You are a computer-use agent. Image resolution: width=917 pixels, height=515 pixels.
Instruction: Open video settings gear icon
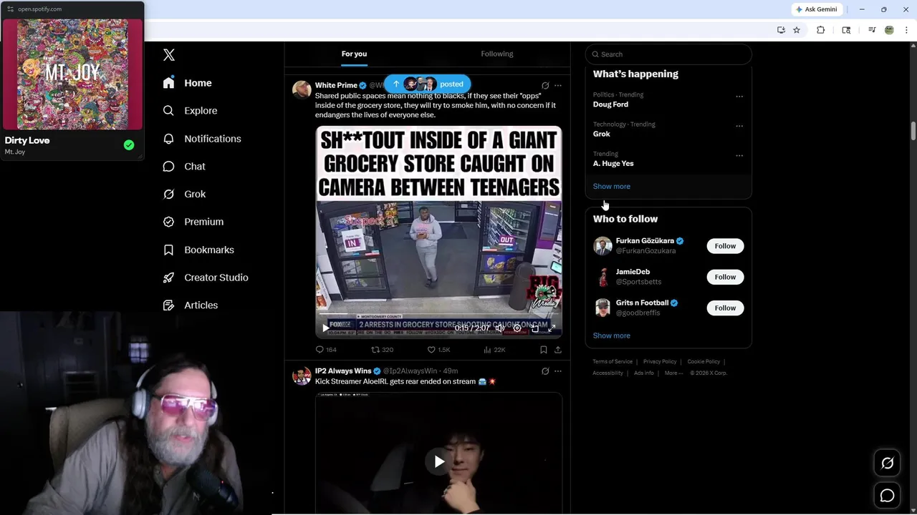click(517, 328)
